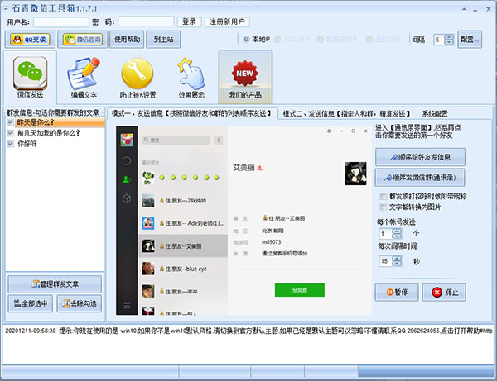Click the 登录 login button

(189, 21)
